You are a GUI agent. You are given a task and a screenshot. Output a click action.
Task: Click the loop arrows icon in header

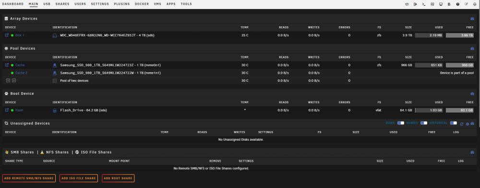click(x=407, y=4)
